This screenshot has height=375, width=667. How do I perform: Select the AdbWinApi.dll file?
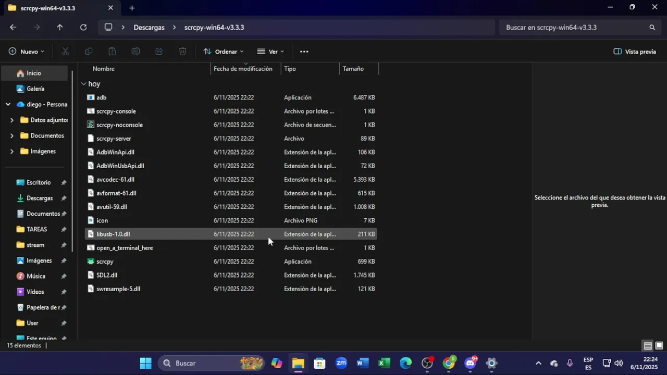(231, 152)
